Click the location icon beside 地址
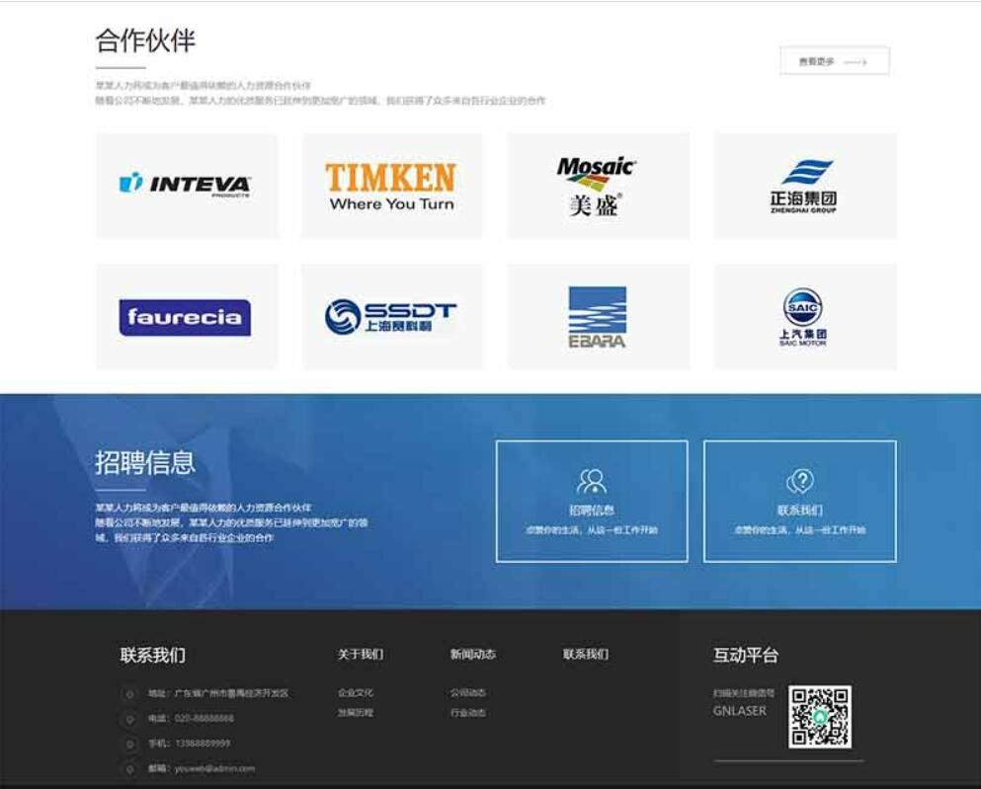The image size is (981, 789). click(129, 694)
